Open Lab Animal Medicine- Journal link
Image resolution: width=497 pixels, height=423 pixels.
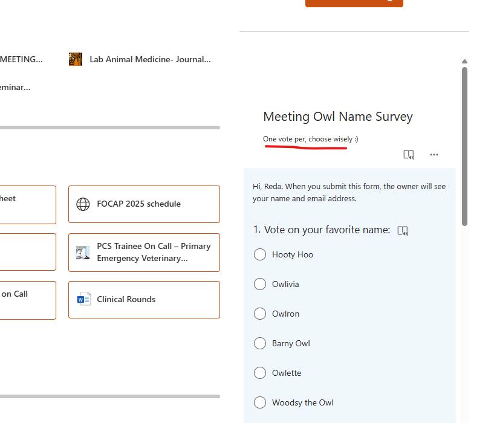point(150,59)
